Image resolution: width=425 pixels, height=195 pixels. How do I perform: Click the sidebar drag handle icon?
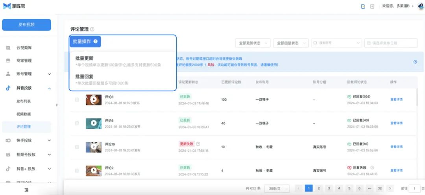click(57, 105)
